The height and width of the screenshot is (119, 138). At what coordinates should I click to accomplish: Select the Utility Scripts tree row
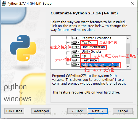pyautogui.click(x=91, y=51)
